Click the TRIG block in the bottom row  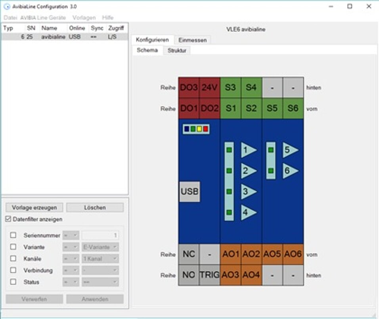pyautogui.click(x=210, y=275)
